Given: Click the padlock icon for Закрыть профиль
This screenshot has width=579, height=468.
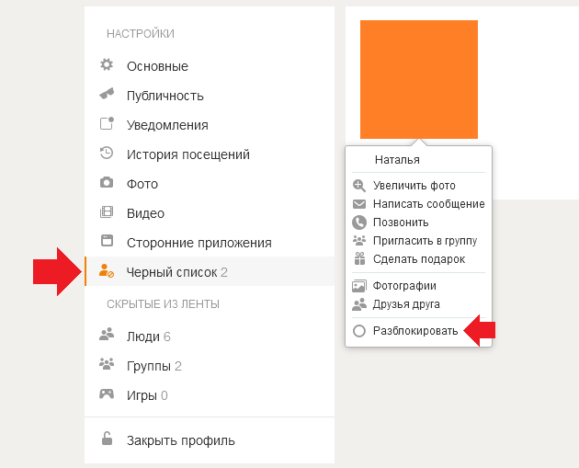Looking at the screenshot, I should [107, 439].
